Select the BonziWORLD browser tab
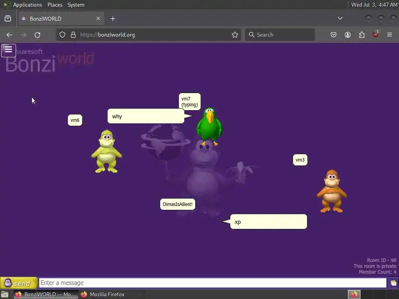Image resolution: width=399 pixels, height=299 pixels. coord(61,19)
